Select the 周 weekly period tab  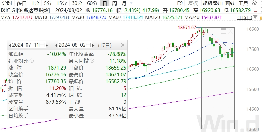(x=114, y=3)
